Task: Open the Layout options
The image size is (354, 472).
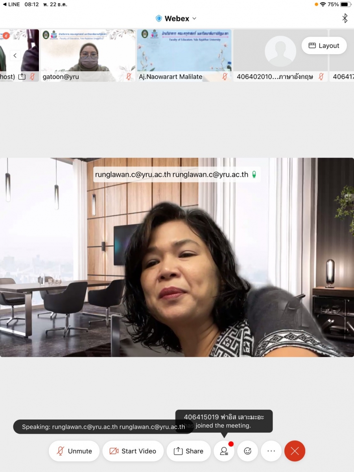Action: [324, 46]
